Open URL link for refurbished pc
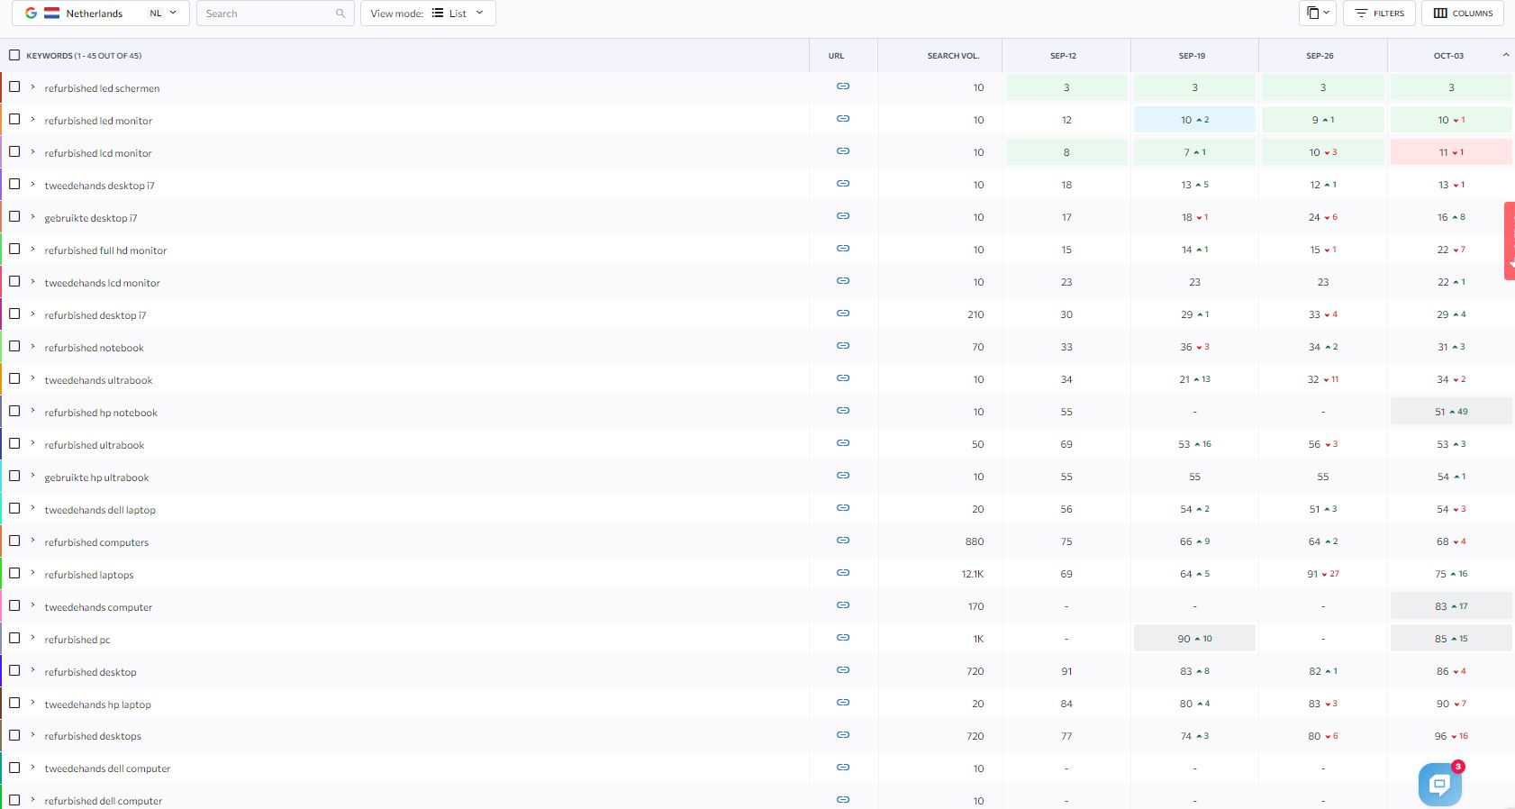This screenshot has width=1515, height=809. pyautogui.click(x=843, y=638)
